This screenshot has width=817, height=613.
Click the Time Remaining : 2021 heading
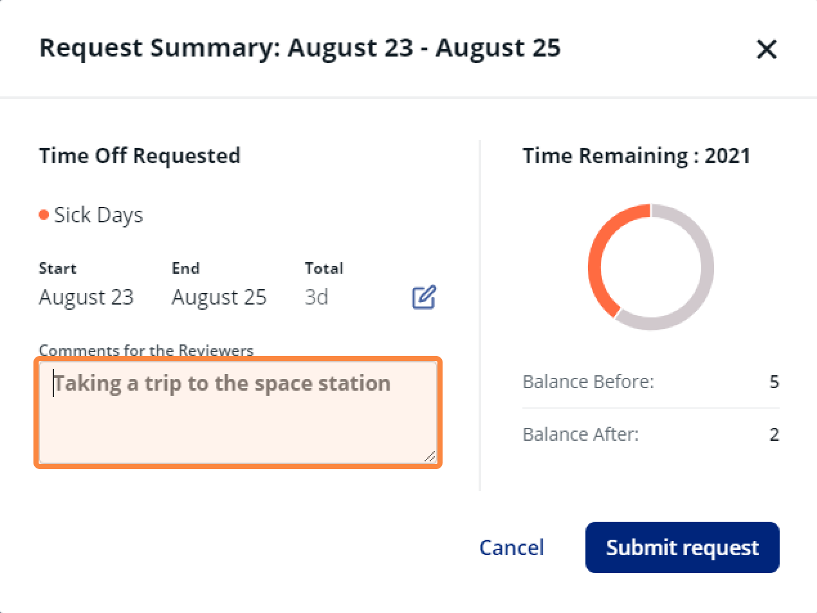click(637, 155)
